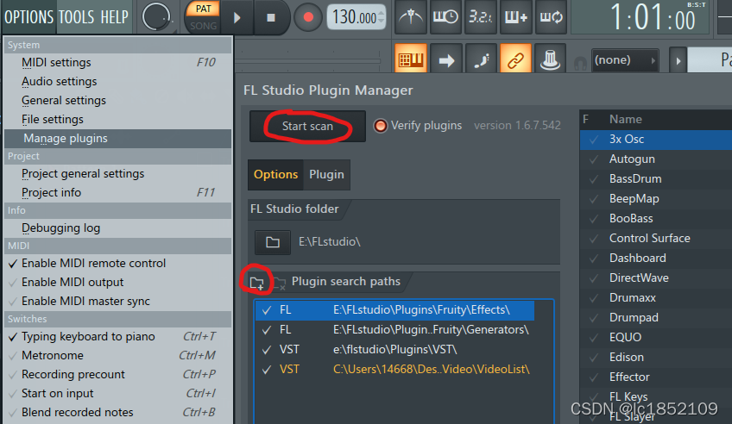
Task: Toggle Blend recorded notes option
Action: point(117,412)
